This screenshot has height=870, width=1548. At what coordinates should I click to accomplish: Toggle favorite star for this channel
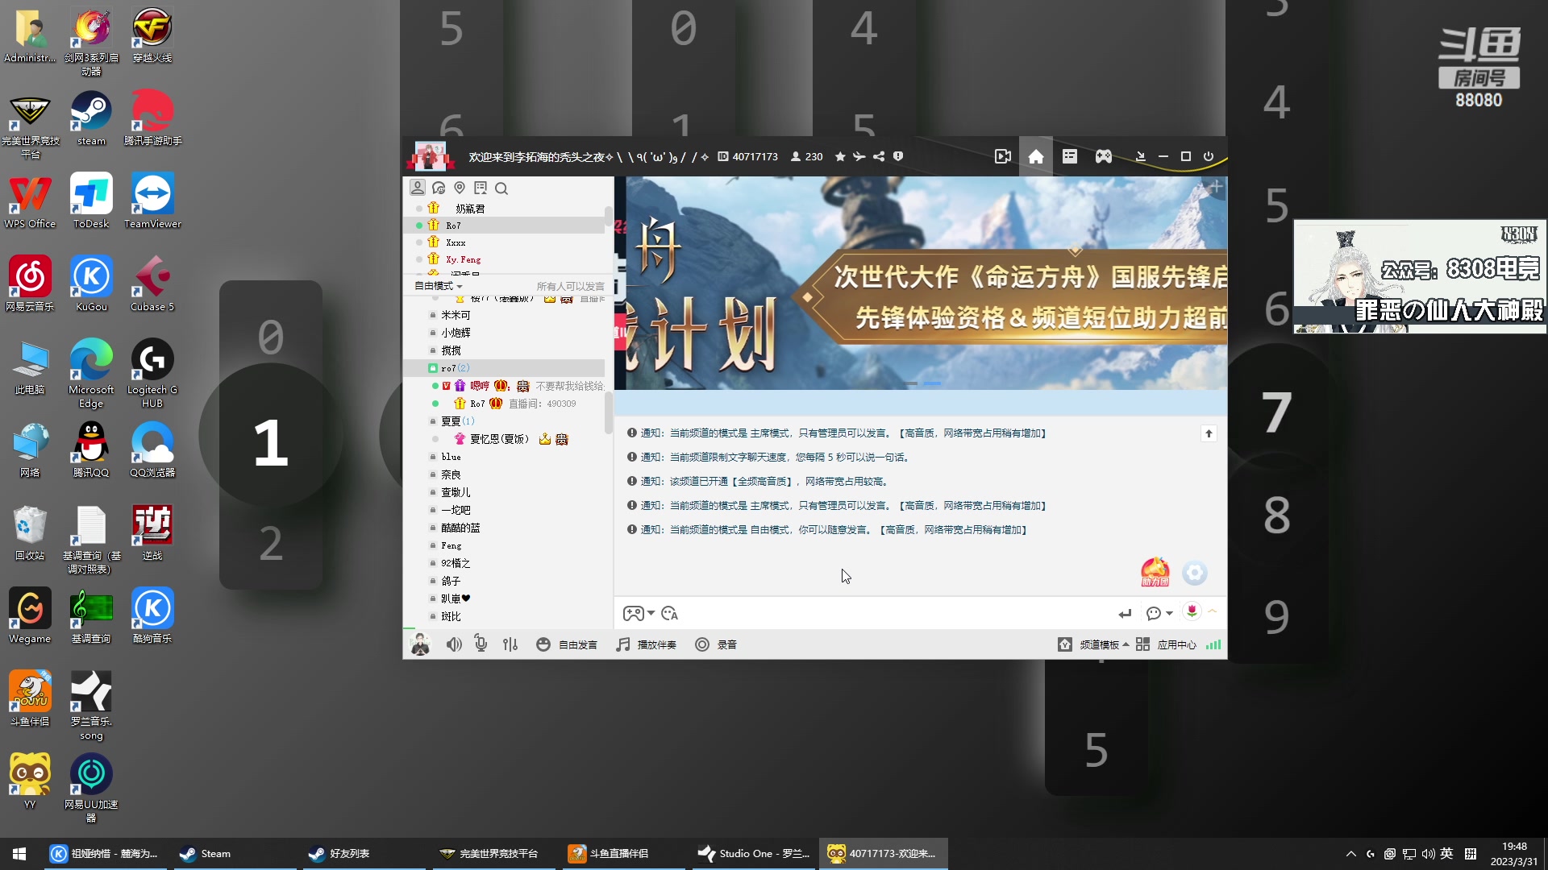pos(840,156)
